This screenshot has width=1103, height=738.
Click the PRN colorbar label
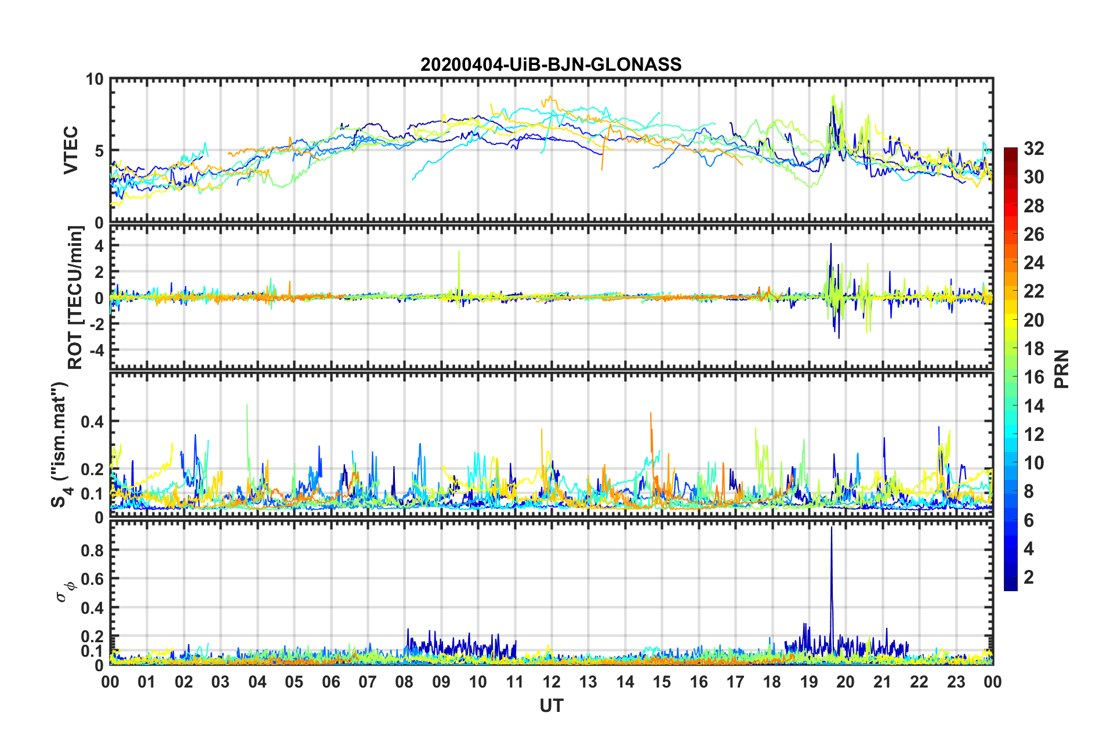(x=1061, y=369)
